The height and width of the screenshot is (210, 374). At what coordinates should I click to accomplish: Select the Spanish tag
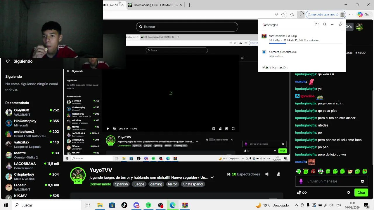(121, 184)
